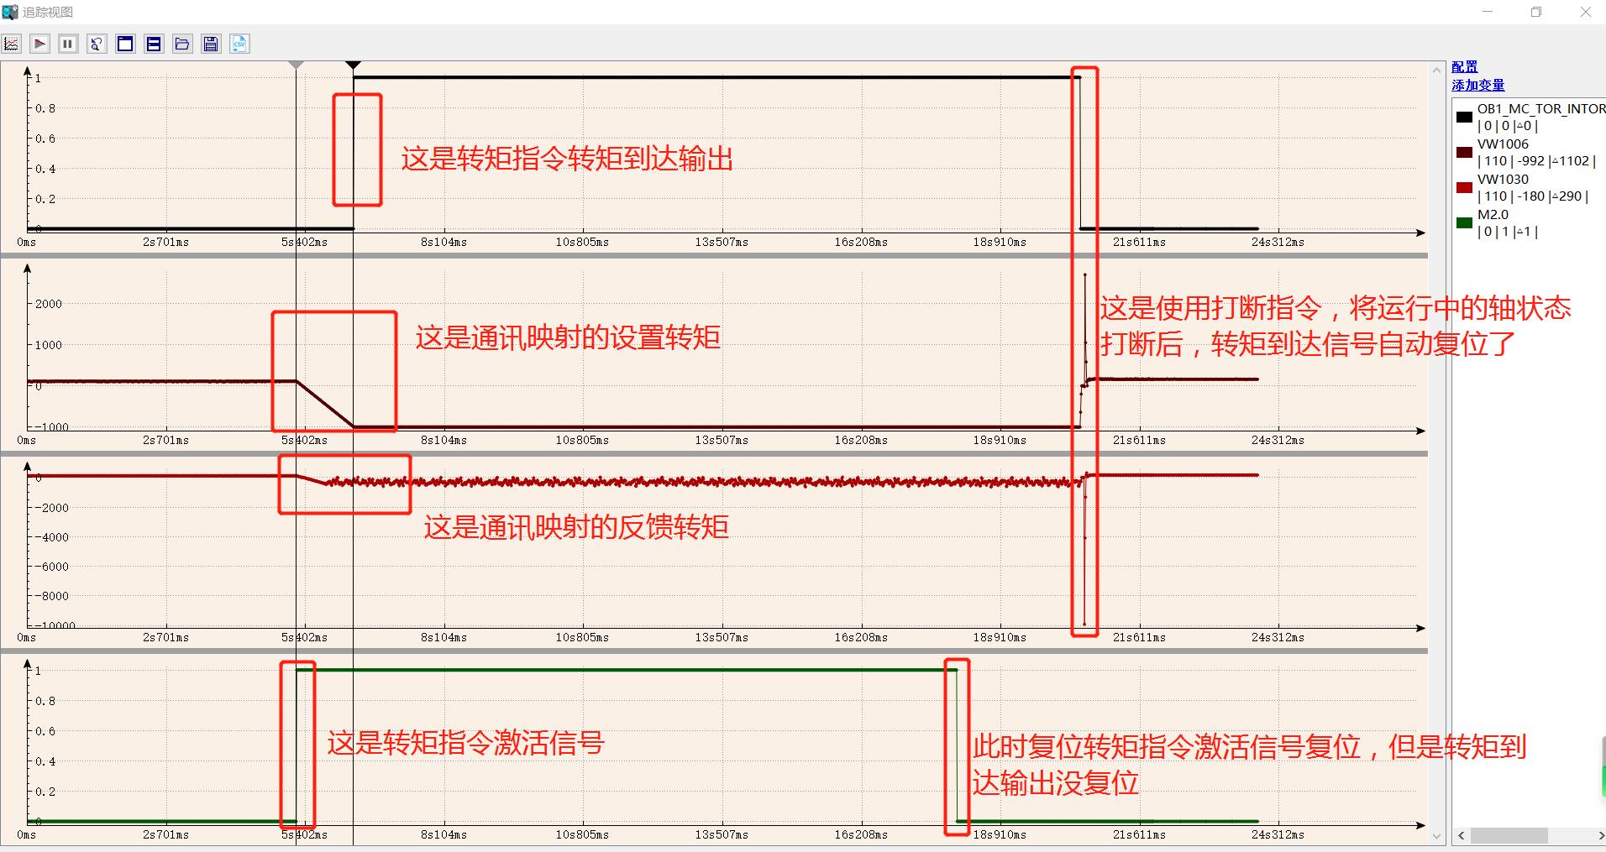This screenshot has height=852, width=1606.
Task: Reset zoom with the magnifier undo icon
Action: [x=97, y=44]
